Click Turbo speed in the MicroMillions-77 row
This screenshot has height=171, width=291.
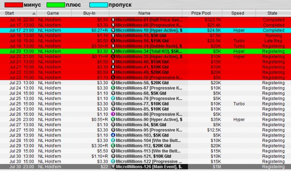click(x=239, y=104)
